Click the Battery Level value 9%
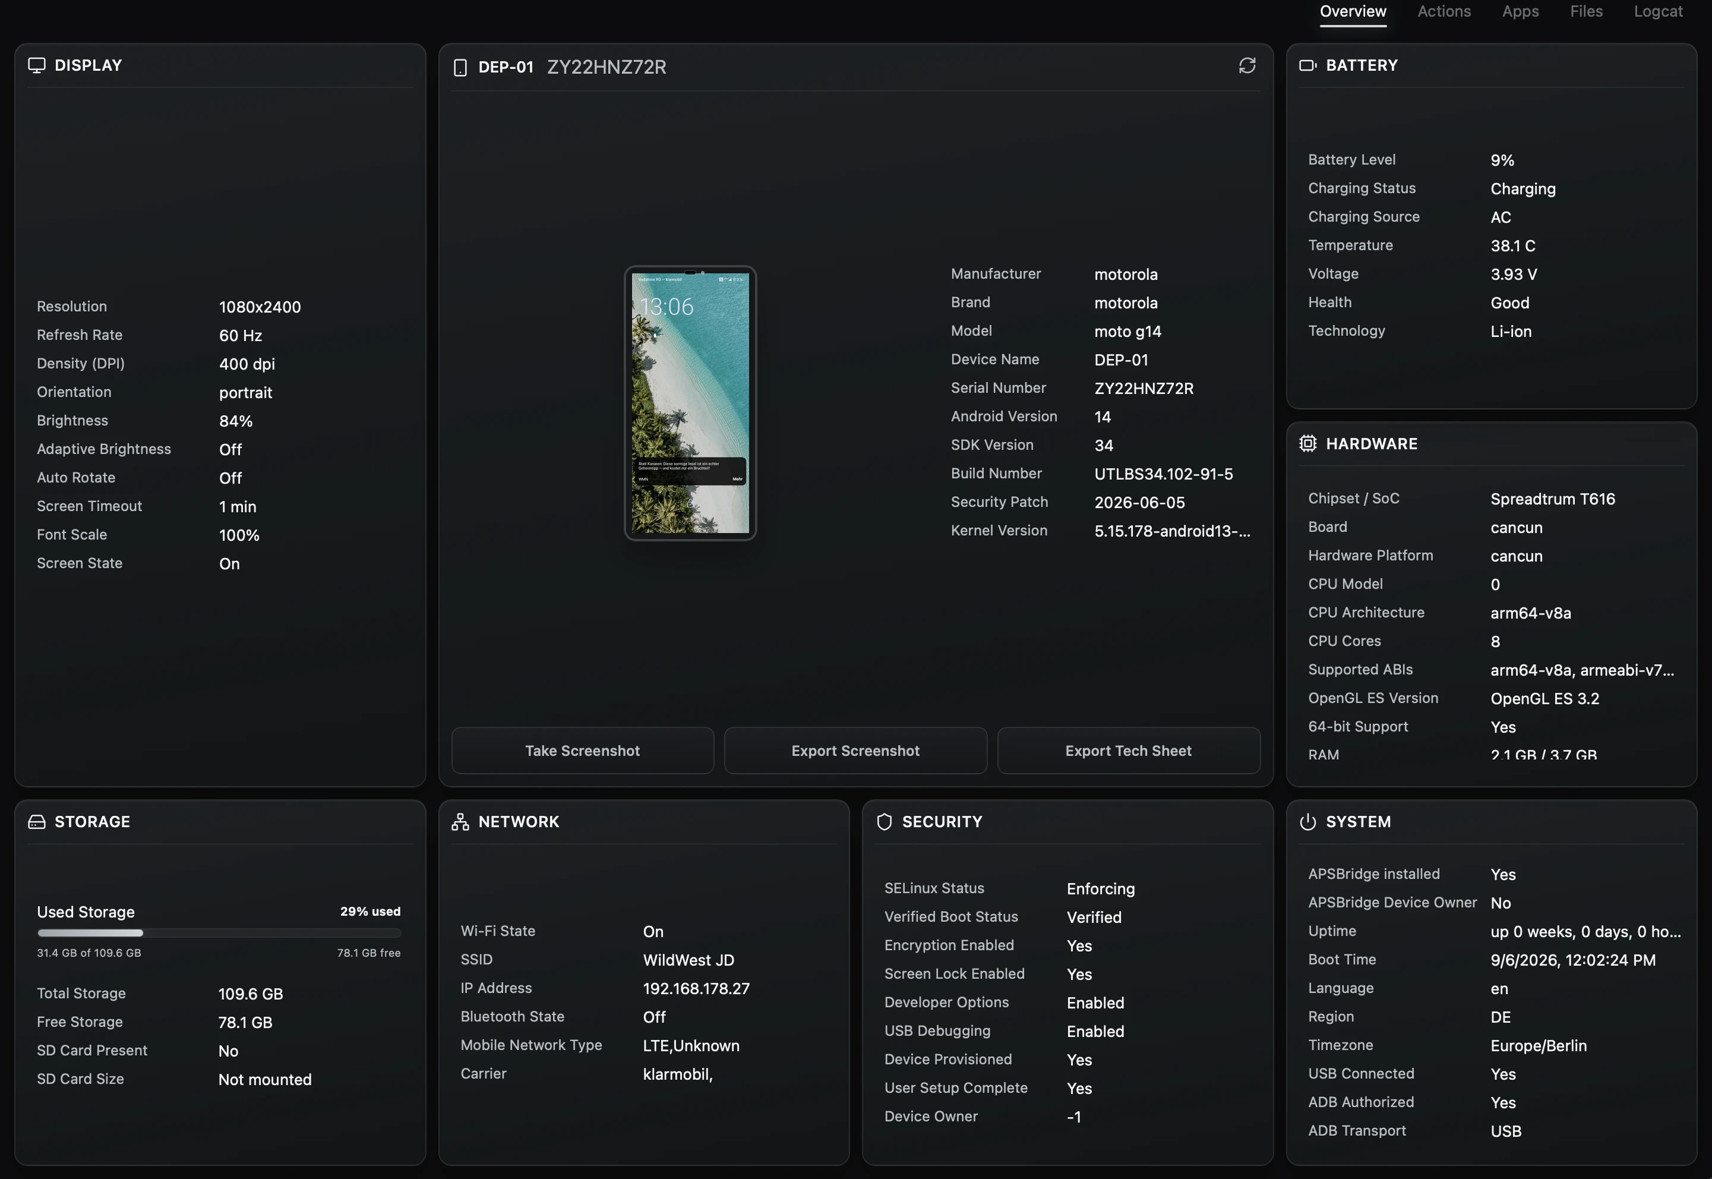Screen dimensions: 1712x1179 click(1502, 160)
